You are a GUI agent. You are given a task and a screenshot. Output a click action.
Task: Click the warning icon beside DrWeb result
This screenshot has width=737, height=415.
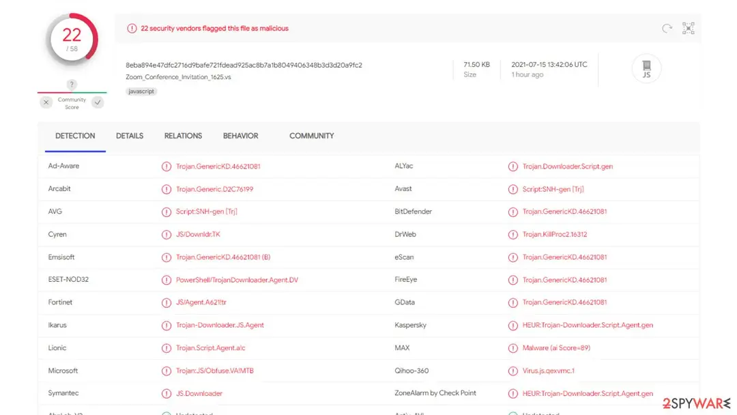coord(512,235)
